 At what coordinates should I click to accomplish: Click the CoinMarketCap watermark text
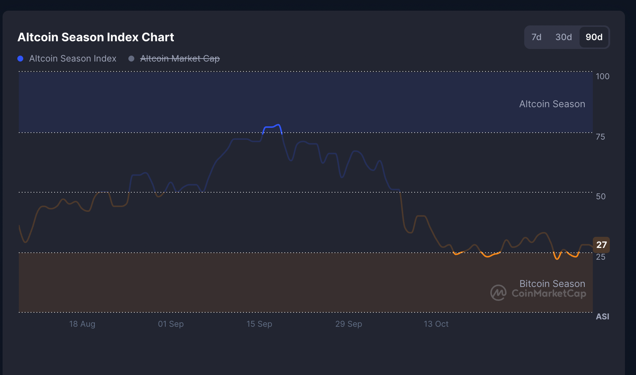(x=549, y=294)
